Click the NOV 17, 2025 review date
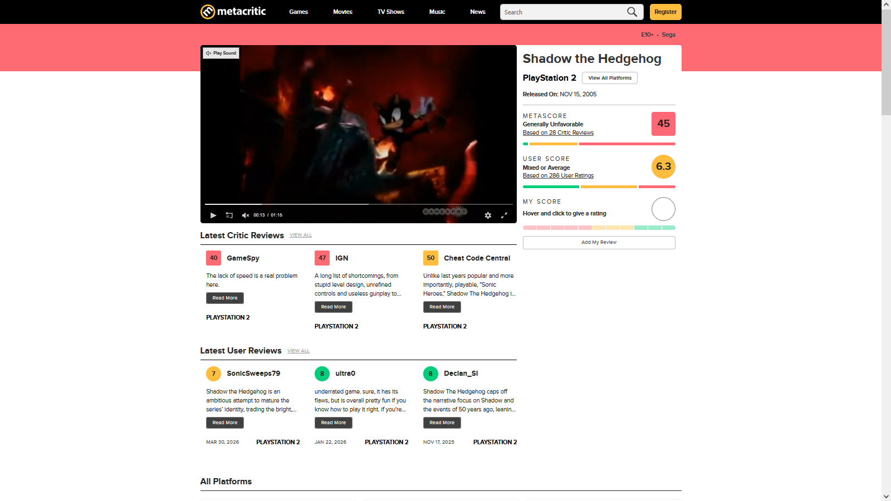The width and height of the screenshot is (891, 501). (x=439, y=442)
